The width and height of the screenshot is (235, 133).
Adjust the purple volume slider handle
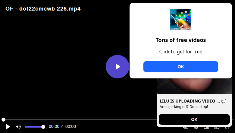(x=43, y=127)
